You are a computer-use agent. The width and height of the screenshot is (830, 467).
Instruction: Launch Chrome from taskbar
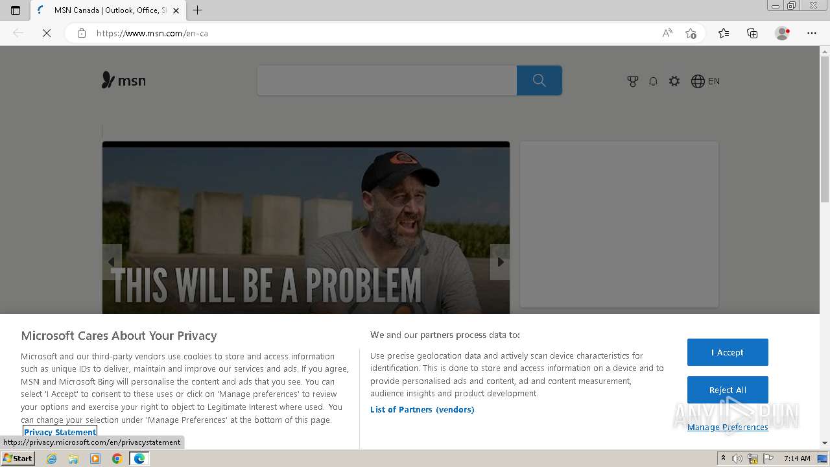point(117,459)
